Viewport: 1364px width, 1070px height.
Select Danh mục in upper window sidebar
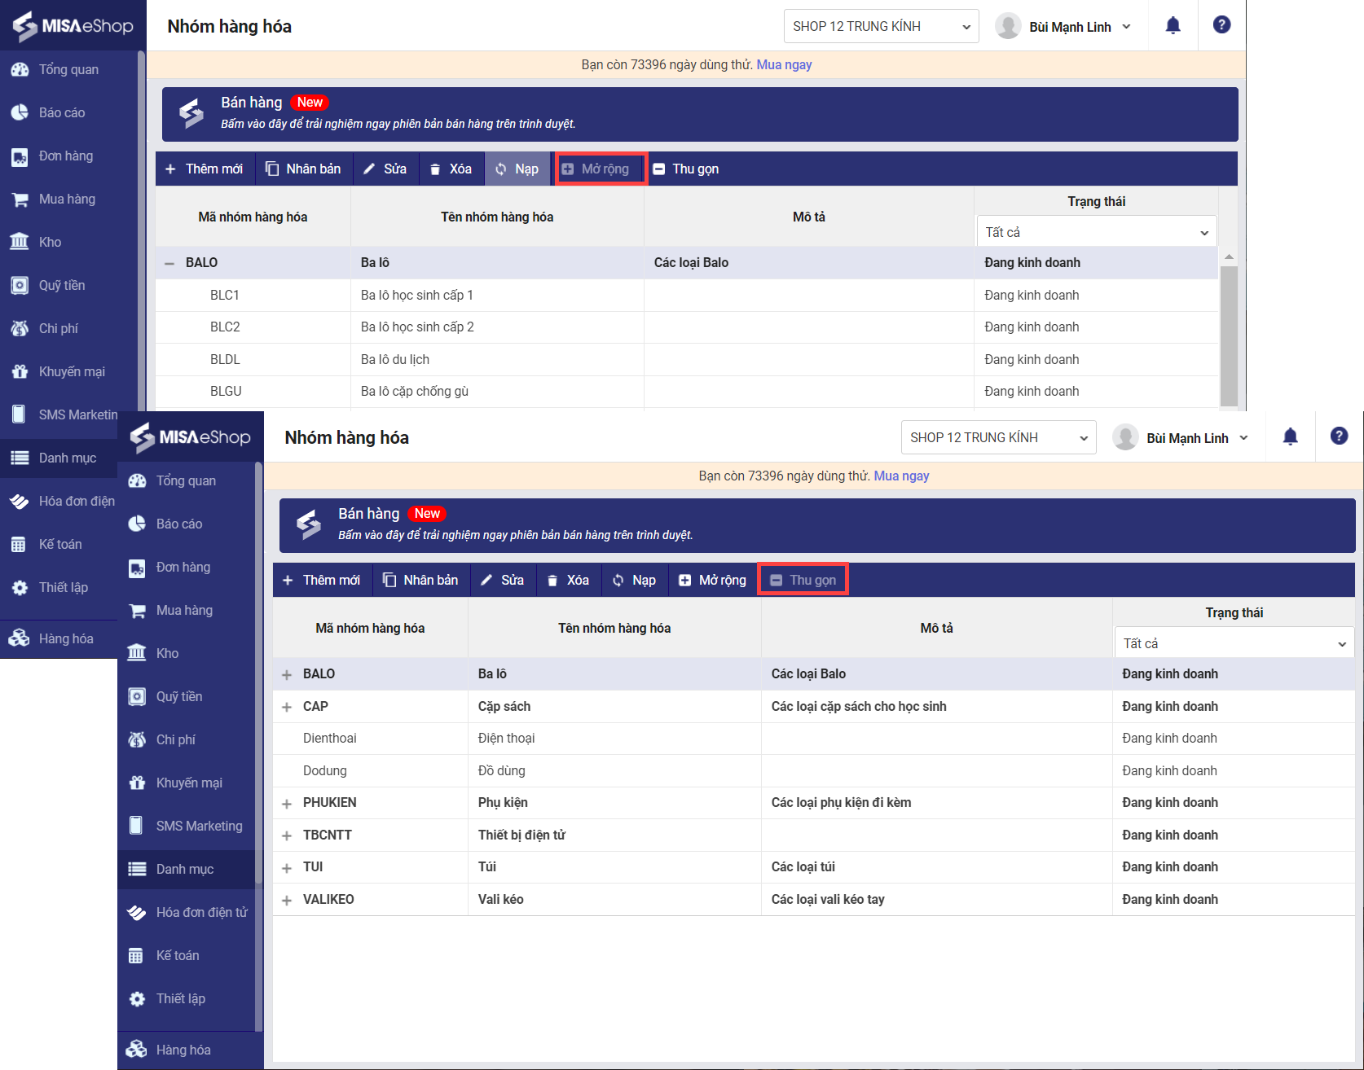point(59,458)
